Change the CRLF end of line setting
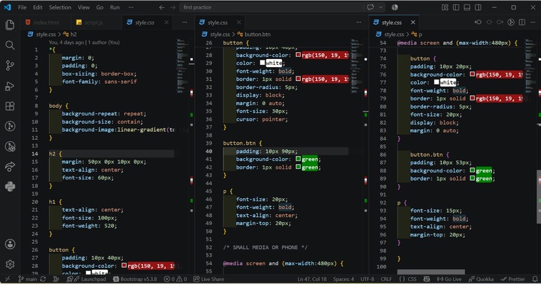This screenshot has height=284, width=541. [386, 279]
